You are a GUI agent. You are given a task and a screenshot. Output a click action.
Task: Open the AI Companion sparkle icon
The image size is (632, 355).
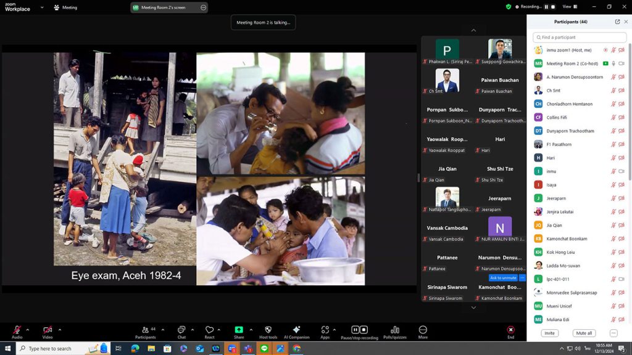(x=296, y=330)
